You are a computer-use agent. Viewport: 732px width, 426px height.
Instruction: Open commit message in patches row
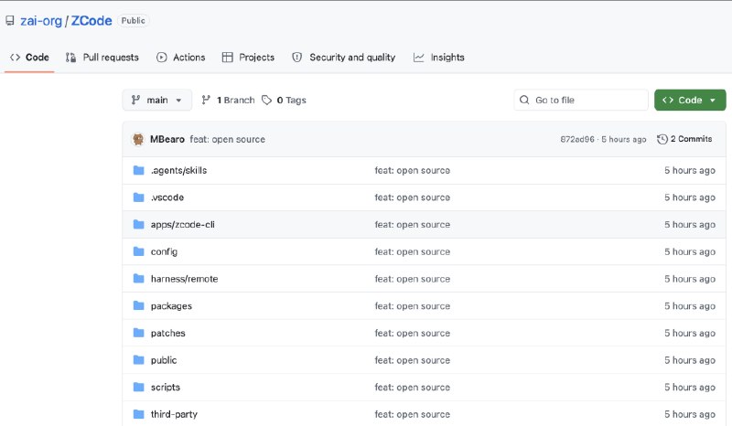pos(413,333)
